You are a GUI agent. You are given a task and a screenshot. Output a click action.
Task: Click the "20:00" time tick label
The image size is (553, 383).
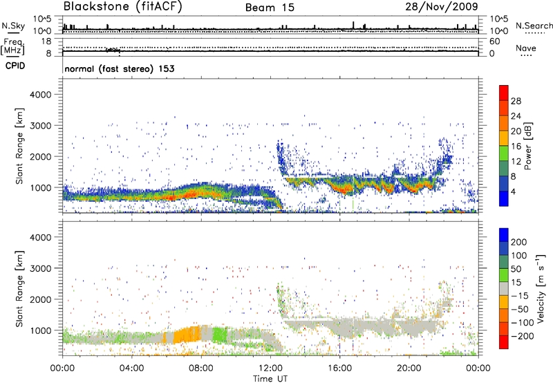pos(409,368)
